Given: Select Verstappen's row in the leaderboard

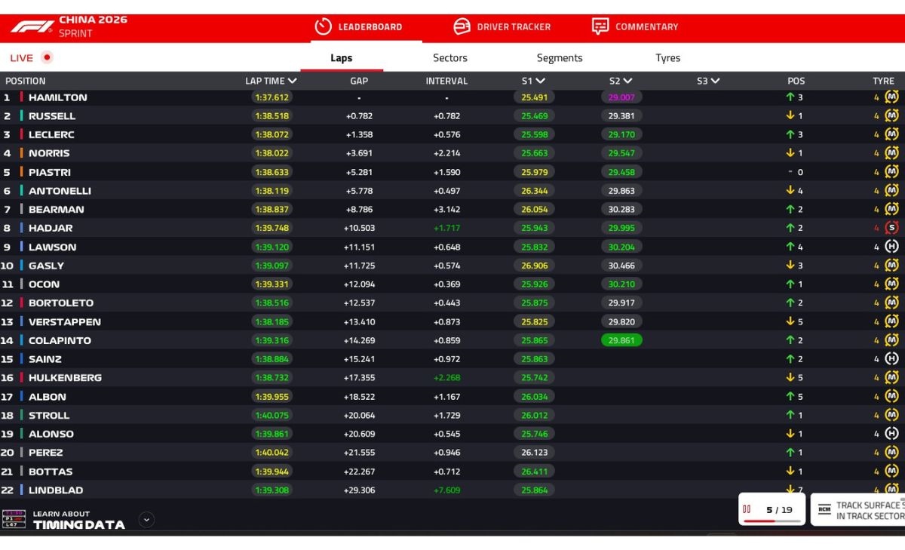Looking at the screenshot, I should coord(64,321).
